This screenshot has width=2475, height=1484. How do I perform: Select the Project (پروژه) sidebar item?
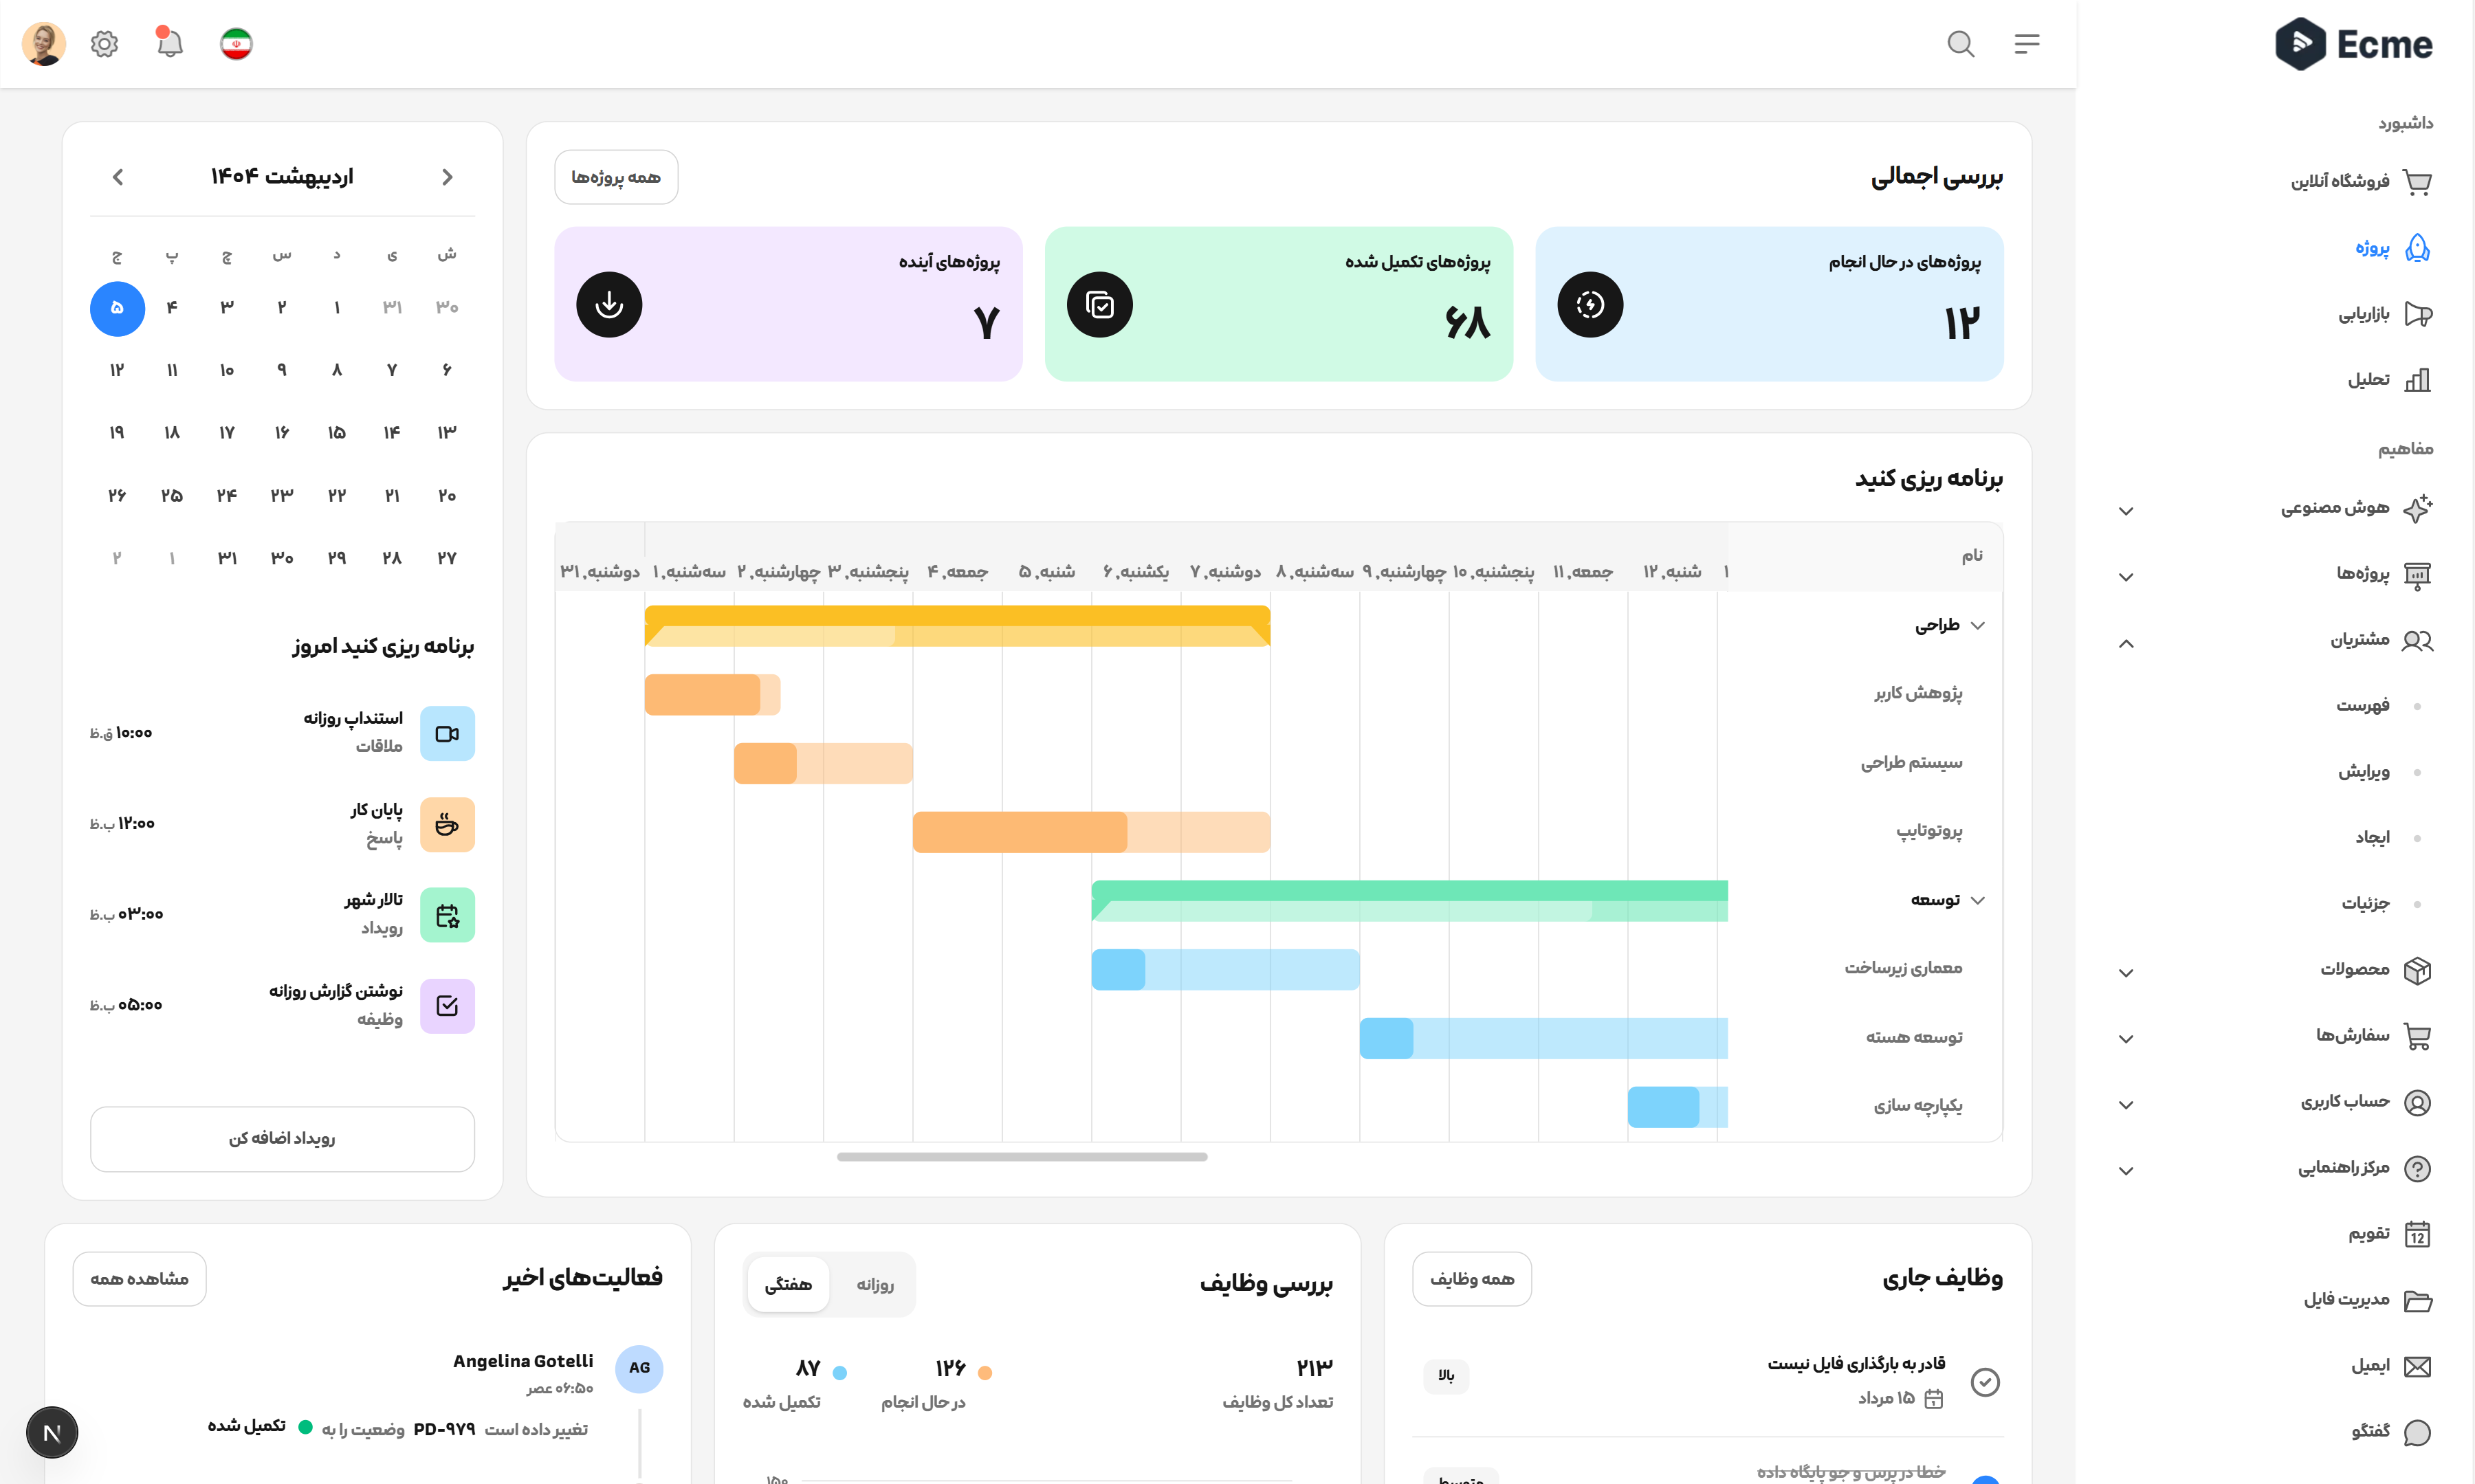coord(2372,248)
